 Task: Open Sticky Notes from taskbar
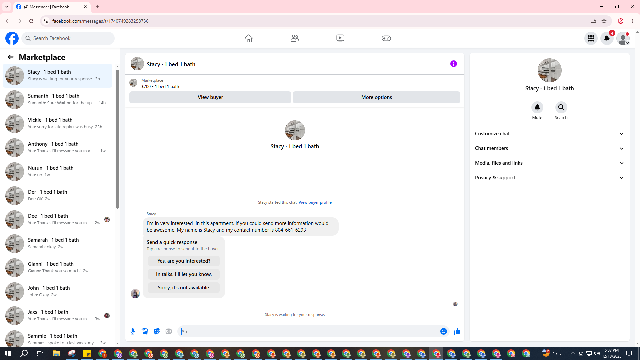coord(87,353)
